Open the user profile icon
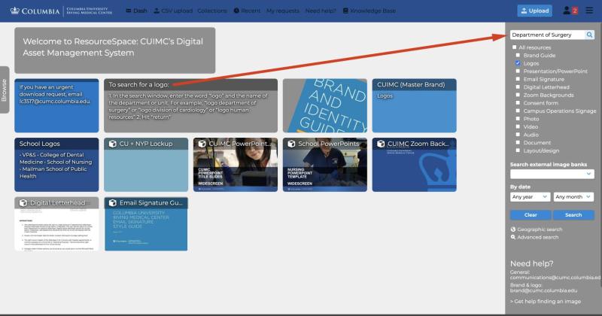 [x=567, y=11]
